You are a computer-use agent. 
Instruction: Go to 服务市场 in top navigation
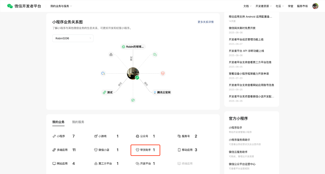pos(302,6)
